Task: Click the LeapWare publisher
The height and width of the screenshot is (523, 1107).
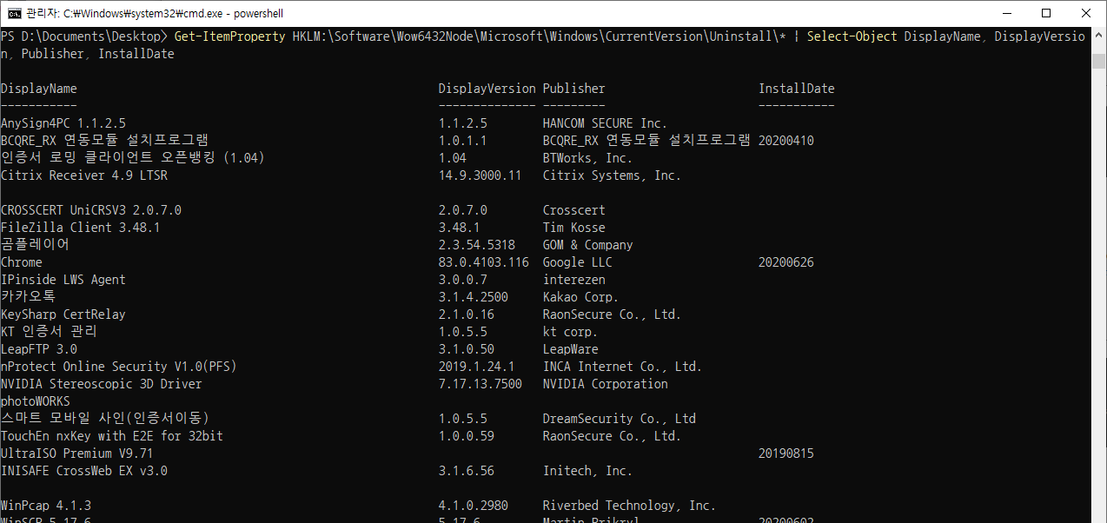Action: (571, 349)
